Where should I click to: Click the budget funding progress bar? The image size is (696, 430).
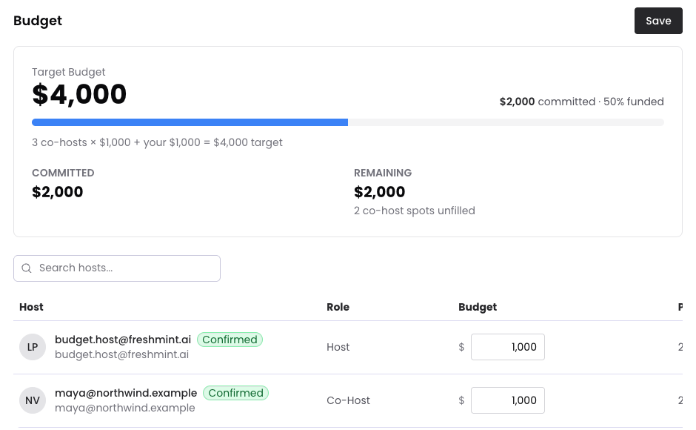click(x=348, y=122)
